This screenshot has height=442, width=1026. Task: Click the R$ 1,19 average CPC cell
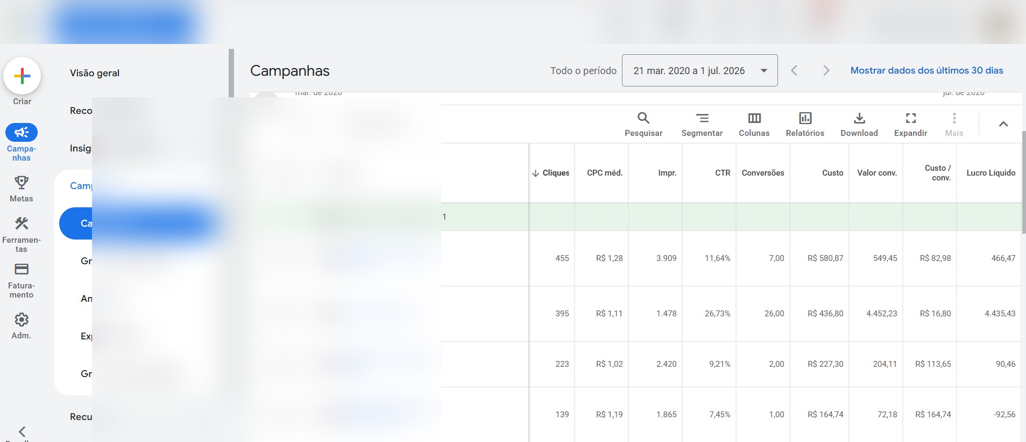(610, 415)
